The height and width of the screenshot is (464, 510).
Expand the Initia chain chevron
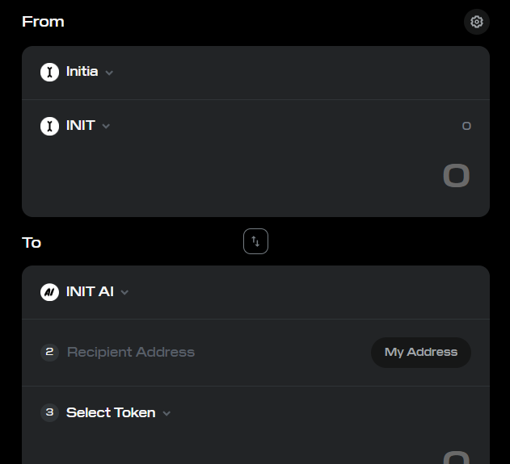click(x=109, y=73)
